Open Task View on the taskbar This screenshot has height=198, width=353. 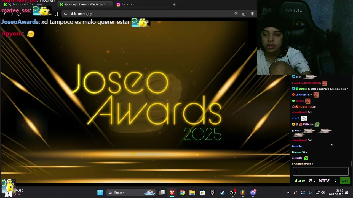(x=162, y=193)
